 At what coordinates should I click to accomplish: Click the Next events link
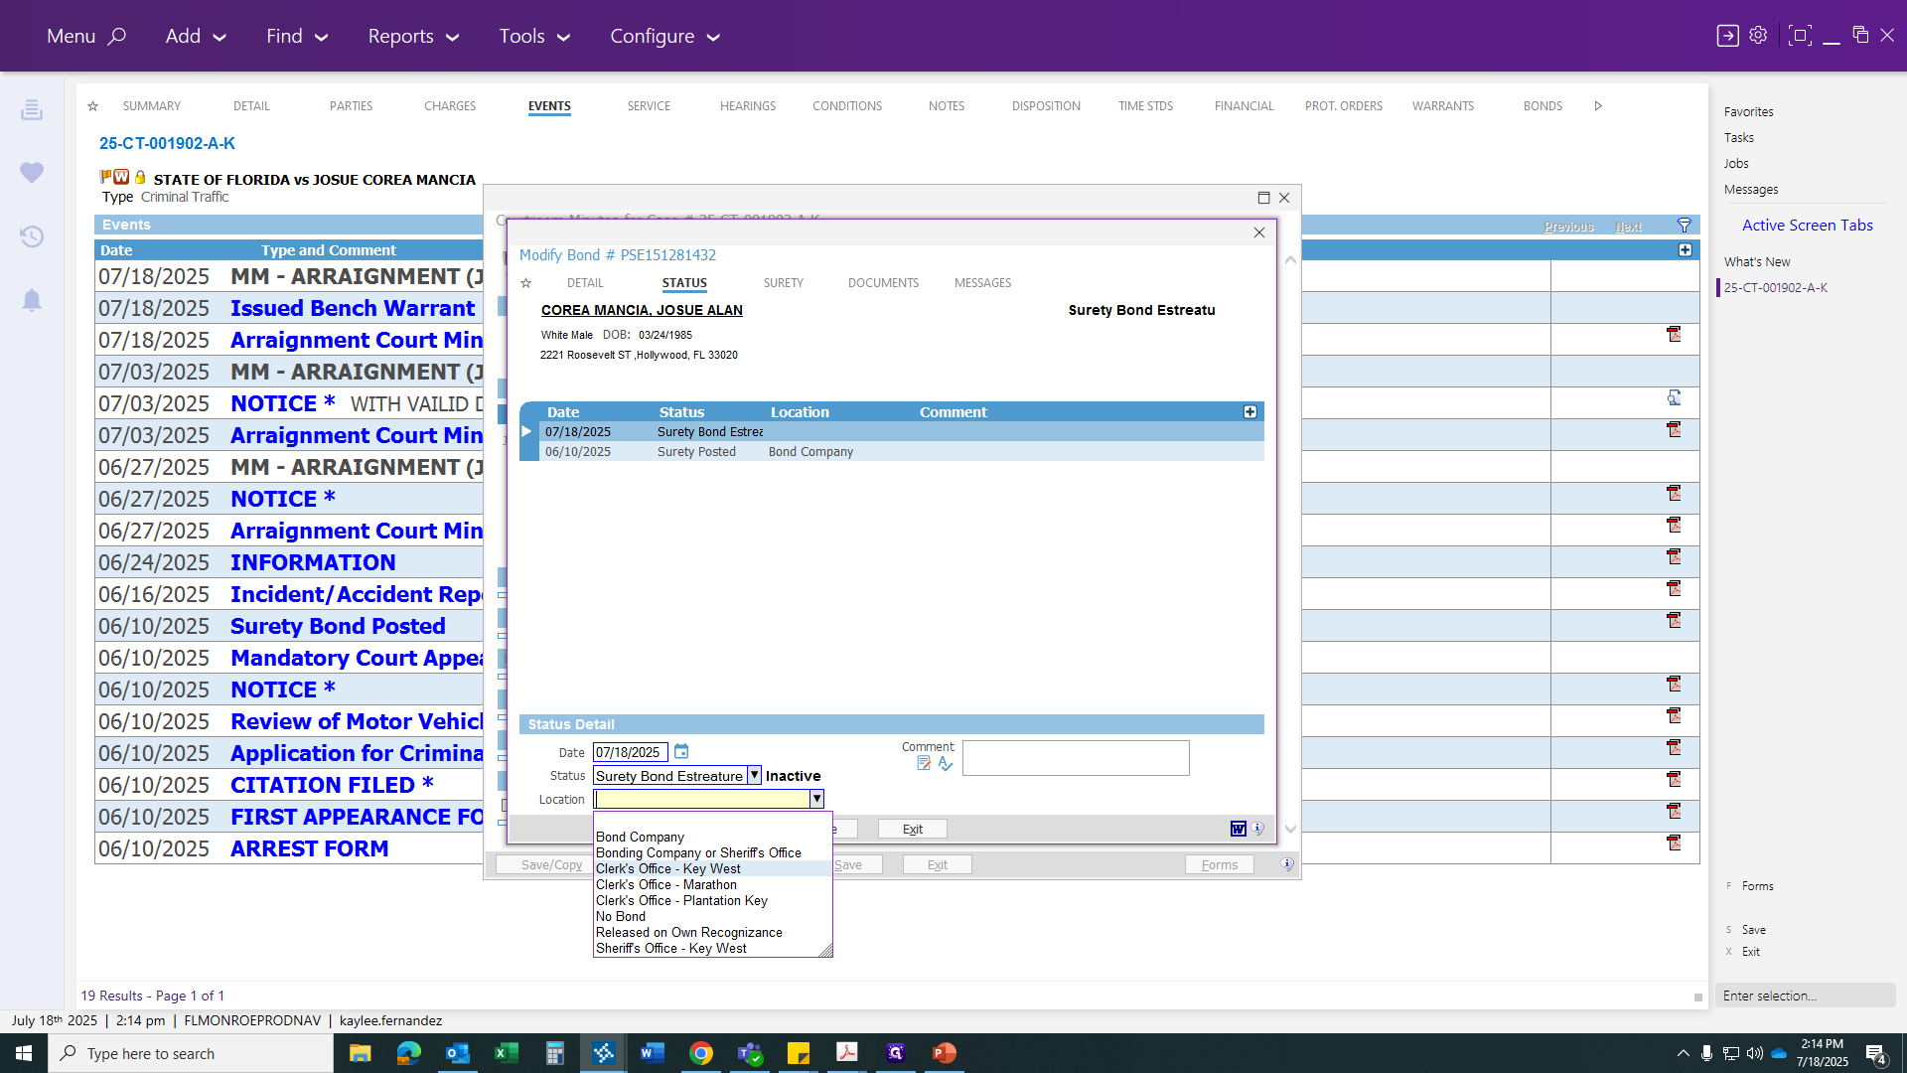(x=1628, y=227)
